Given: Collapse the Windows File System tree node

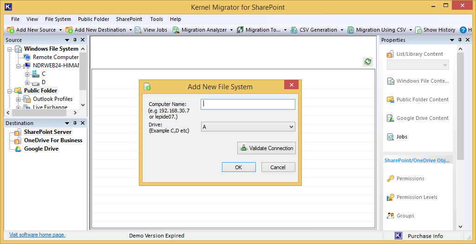Looking at the screenshot, I should pyautogui.click(x=10, y=49).
